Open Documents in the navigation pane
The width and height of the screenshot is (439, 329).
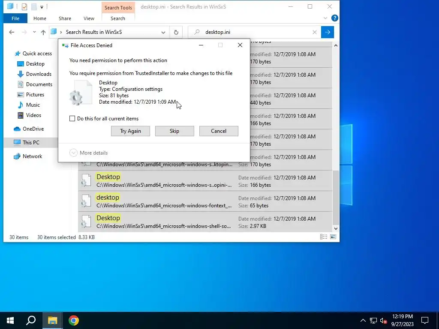[35, 84]
